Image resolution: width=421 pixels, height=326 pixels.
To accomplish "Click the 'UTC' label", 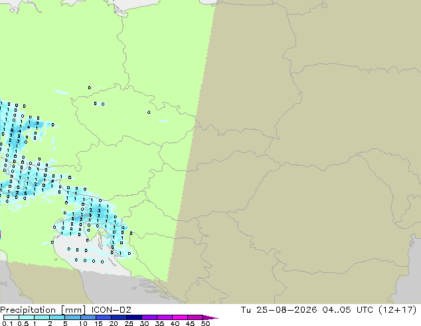I will (365, 310).
